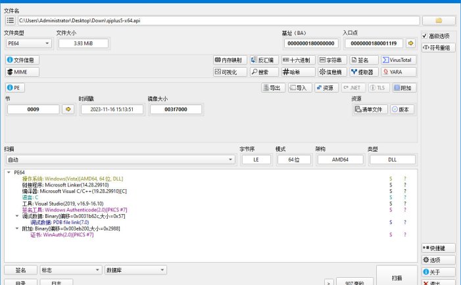
Task: View 导入 imports table
Action: point(300,88)
